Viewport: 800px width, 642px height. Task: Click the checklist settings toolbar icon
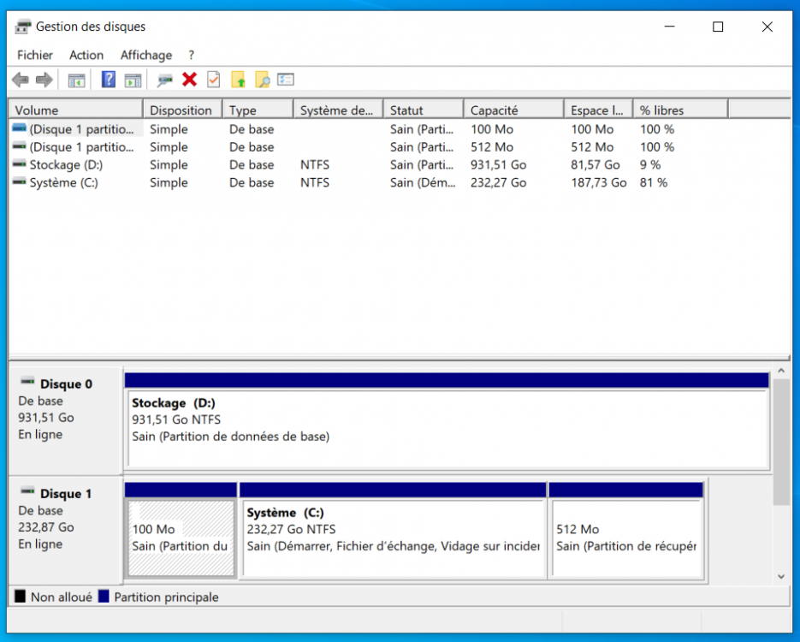(286, 80)
